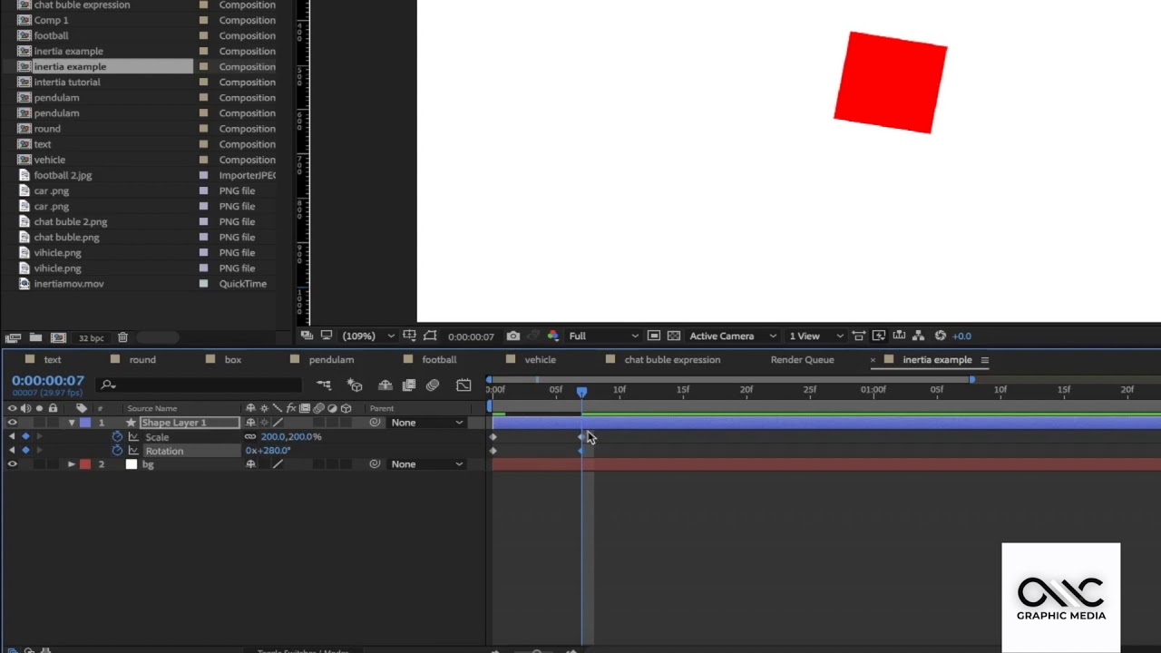Image resolution: width=1161 pixels, height=653 pixels.
Task: Switch to the text timeline tab
Action: click(x=53, y=360)
